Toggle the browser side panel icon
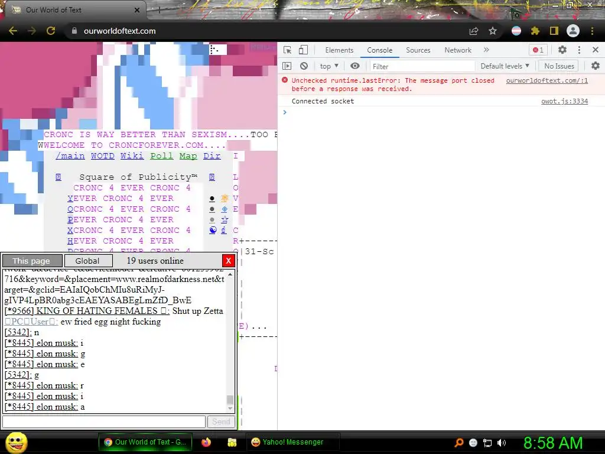This screenshot has width=605, height=454. click(x=554, y=31)
